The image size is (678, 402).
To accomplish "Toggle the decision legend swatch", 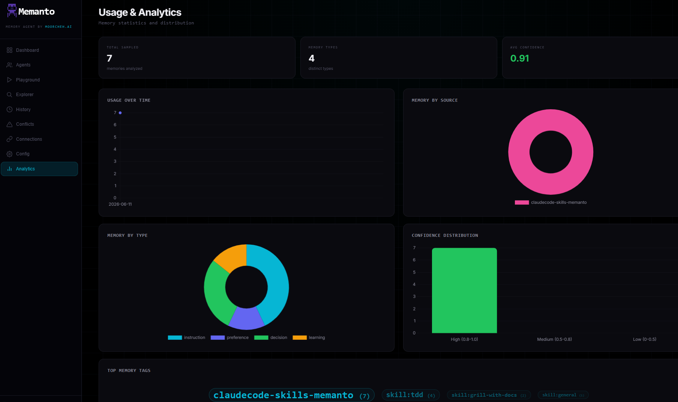I will coord(261,337).
